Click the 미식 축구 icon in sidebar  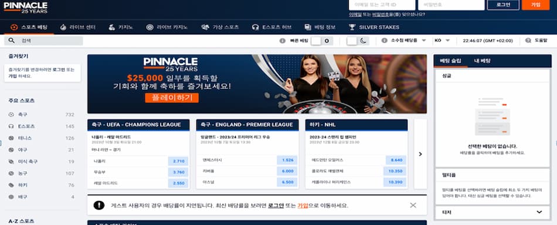pos(11,161)
